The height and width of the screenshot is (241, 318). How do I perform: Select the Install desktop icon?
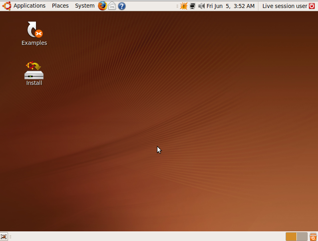(34, 70)
